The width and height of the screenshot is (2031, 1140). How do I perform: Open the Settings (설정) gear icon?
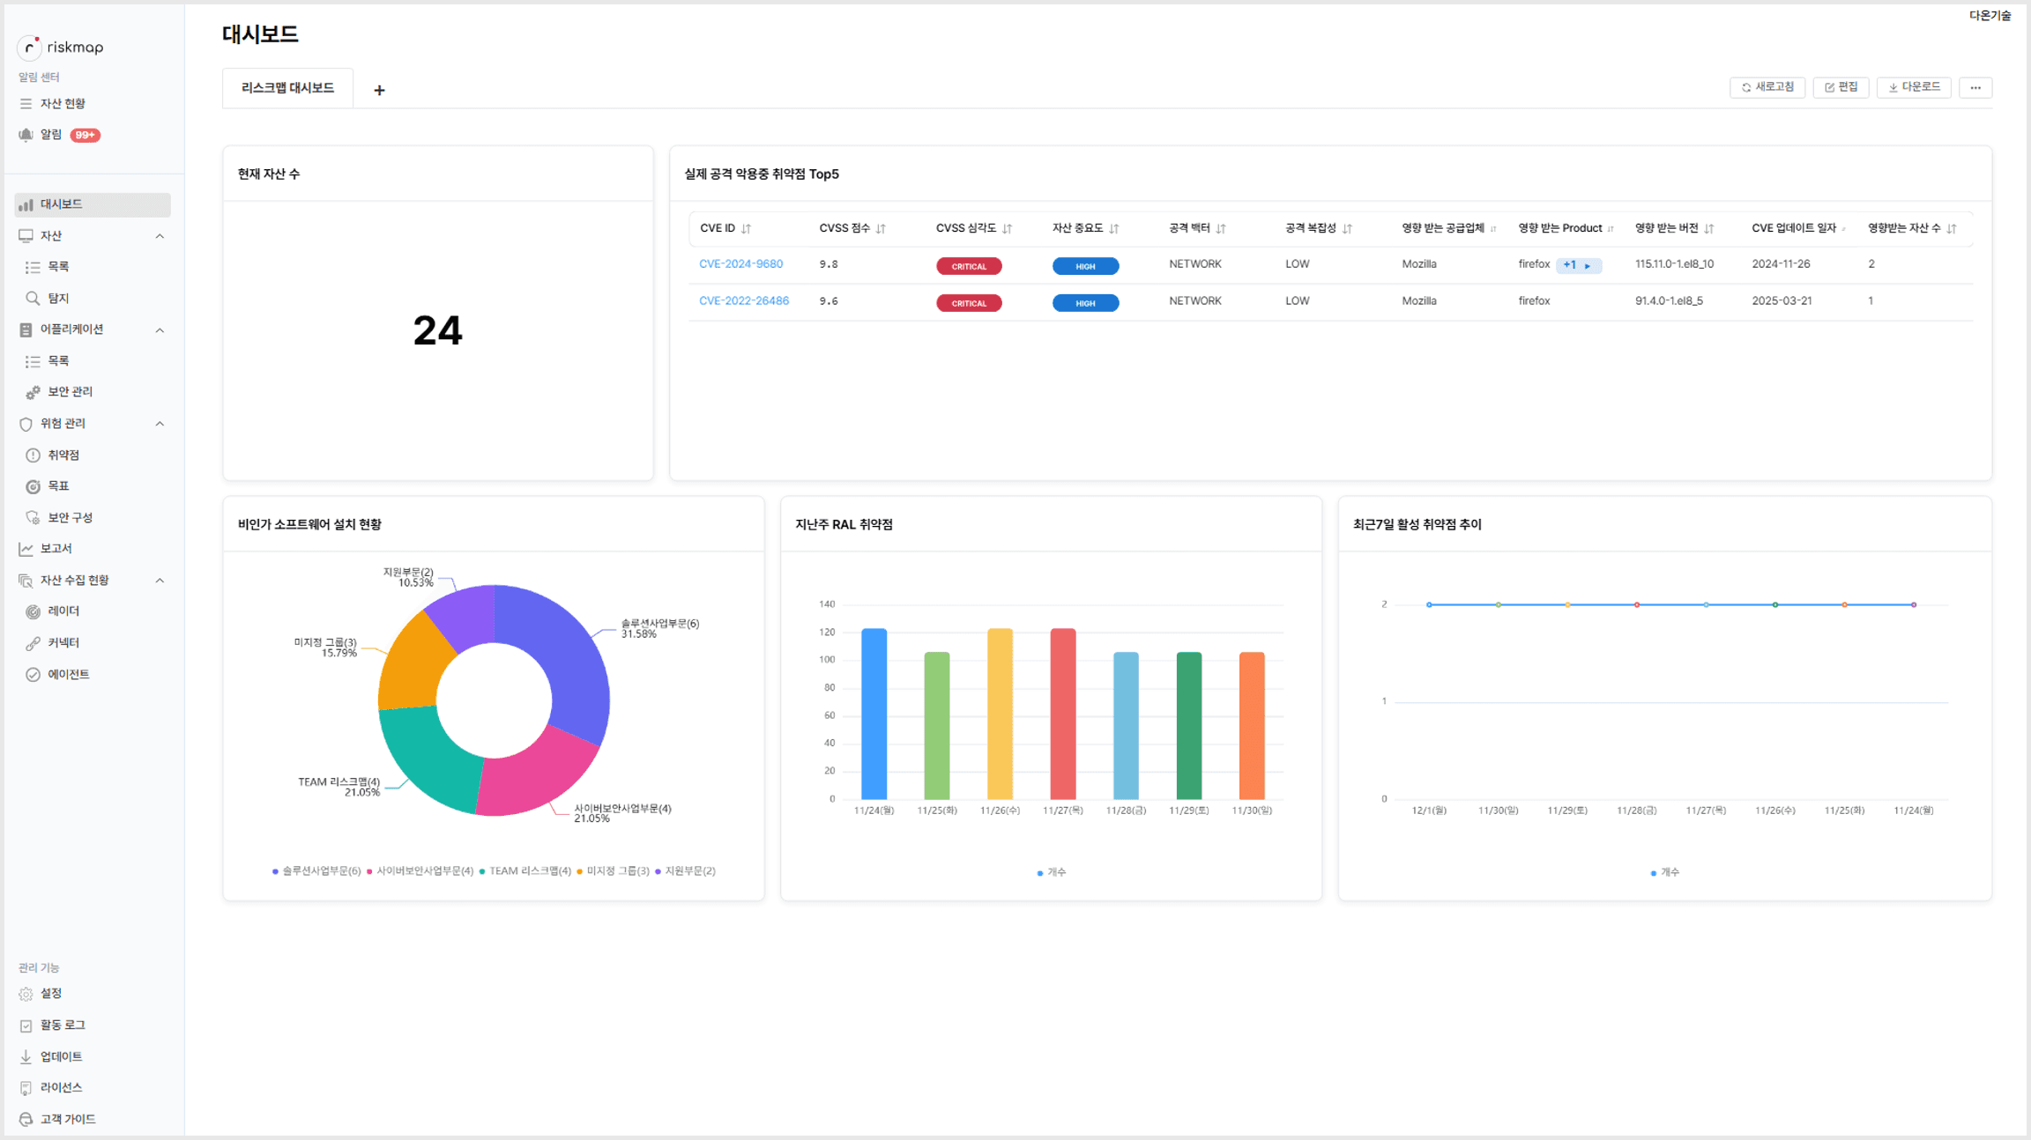click(26, 994)
